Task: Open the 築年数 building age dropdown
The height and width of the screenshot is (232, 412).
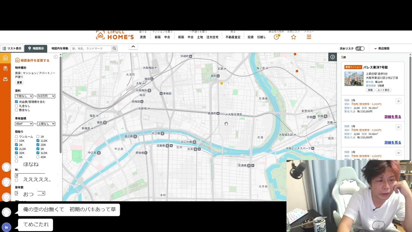Action: point(30,193)
